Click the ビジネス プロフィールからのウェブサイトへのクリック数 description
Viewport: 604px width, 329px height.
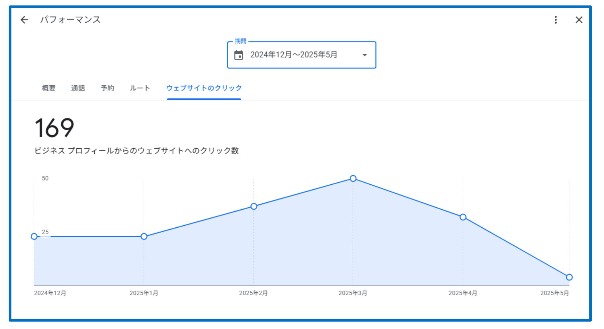pyautogui.click(x=137, y=151)
